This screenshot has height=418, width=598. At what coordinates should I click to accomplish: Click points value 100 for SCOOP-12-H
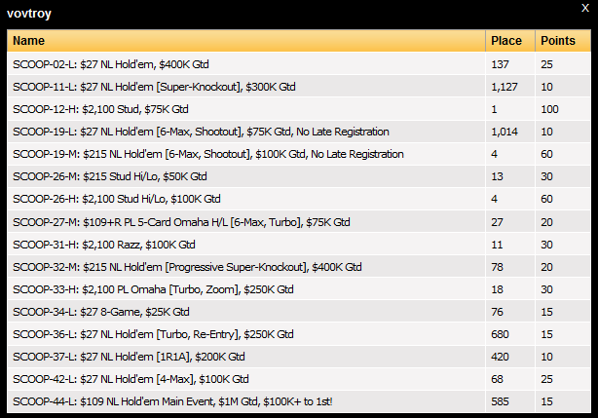coord(549,109)
